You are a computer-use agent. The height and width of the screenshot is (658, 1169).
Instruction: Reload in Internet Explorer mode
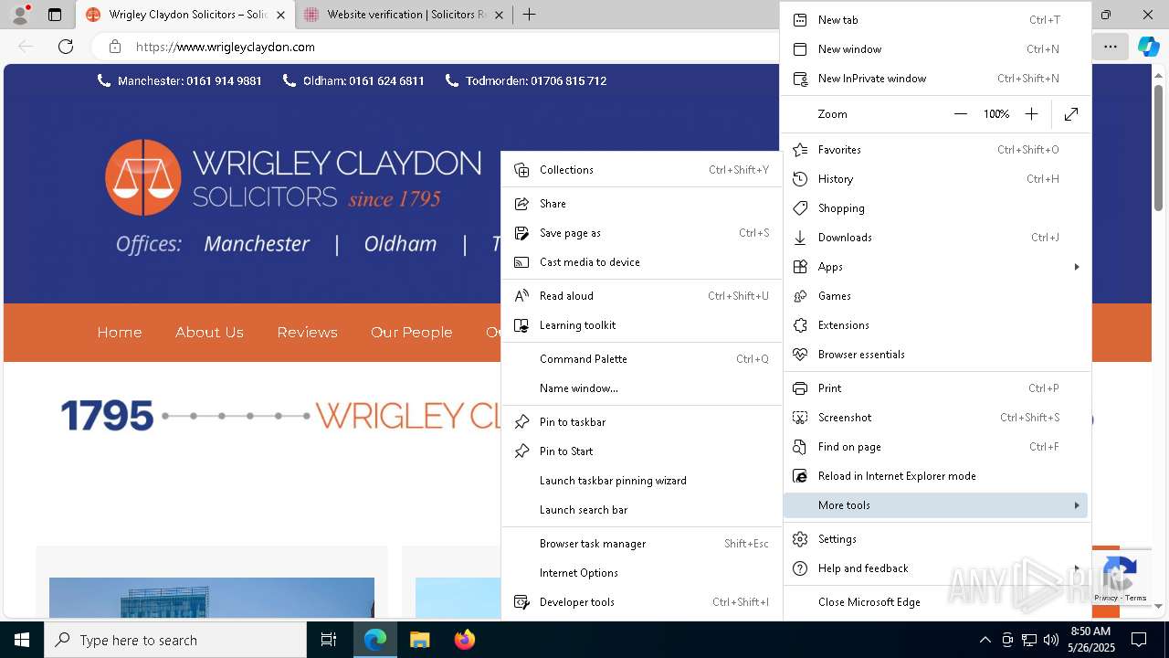click(x=936, y=476)
